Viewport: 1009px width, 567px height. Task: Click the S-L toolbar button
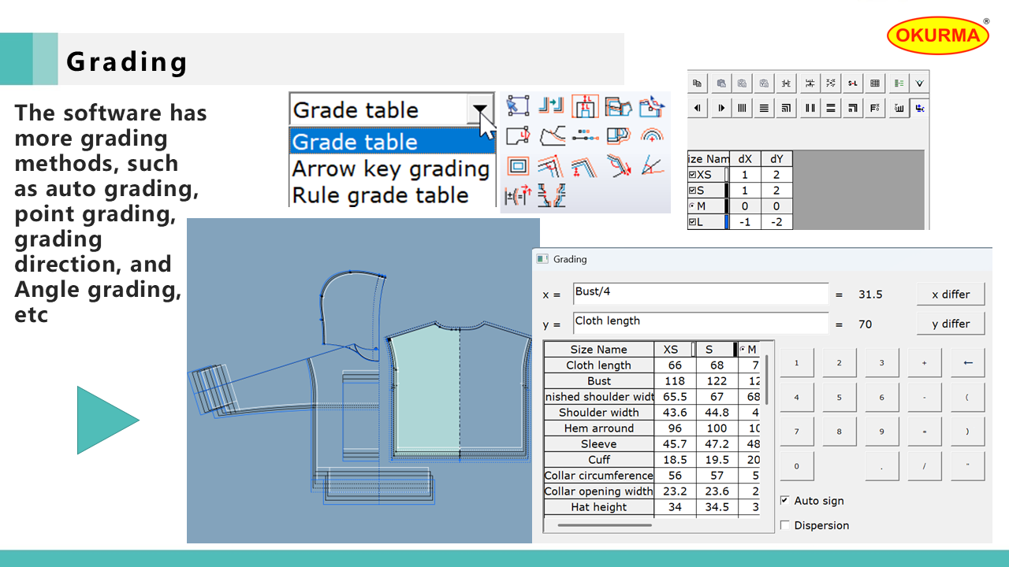[x=853, y=83]
